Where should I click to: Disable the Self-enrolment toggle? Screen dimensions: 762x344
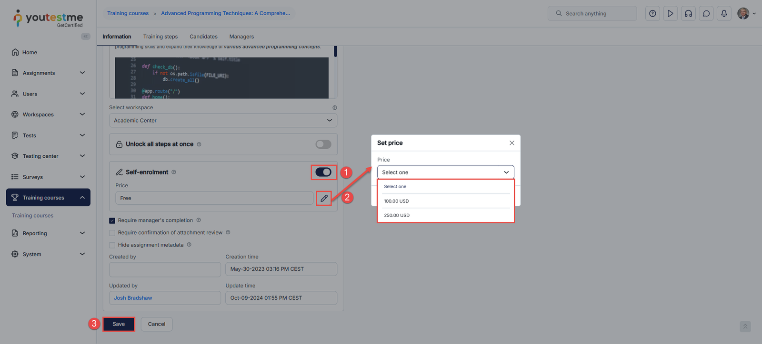323,172
